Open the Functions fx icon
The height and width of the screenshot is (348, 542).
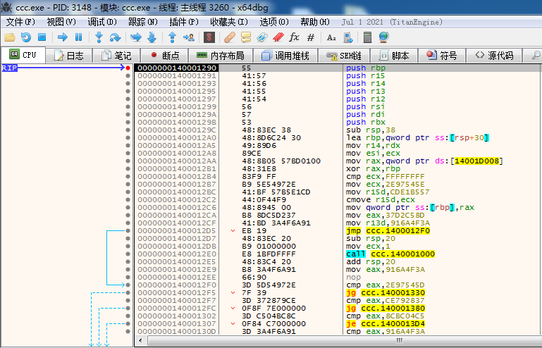[294, 37]
